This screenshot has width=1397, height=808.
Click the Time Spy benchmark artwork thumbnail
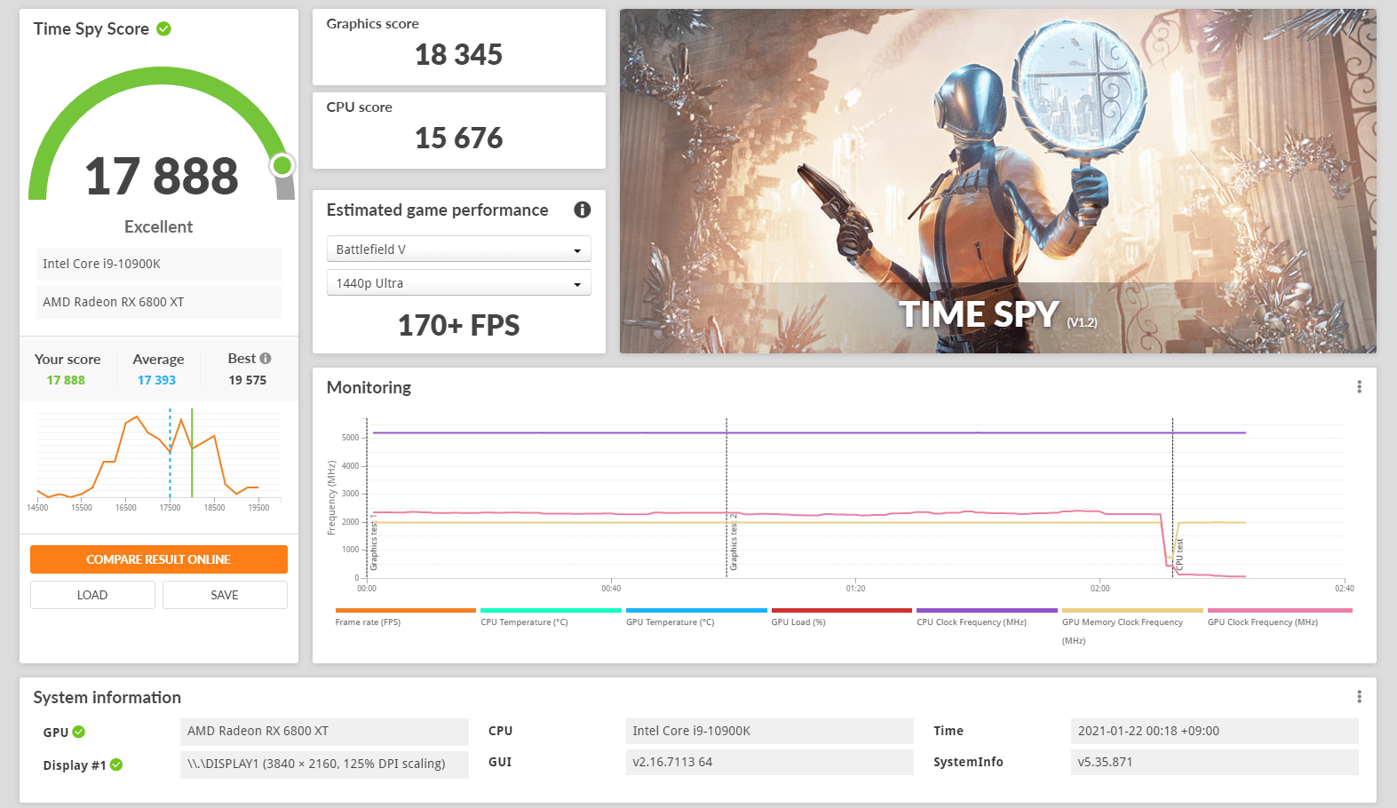coord(998,181)
